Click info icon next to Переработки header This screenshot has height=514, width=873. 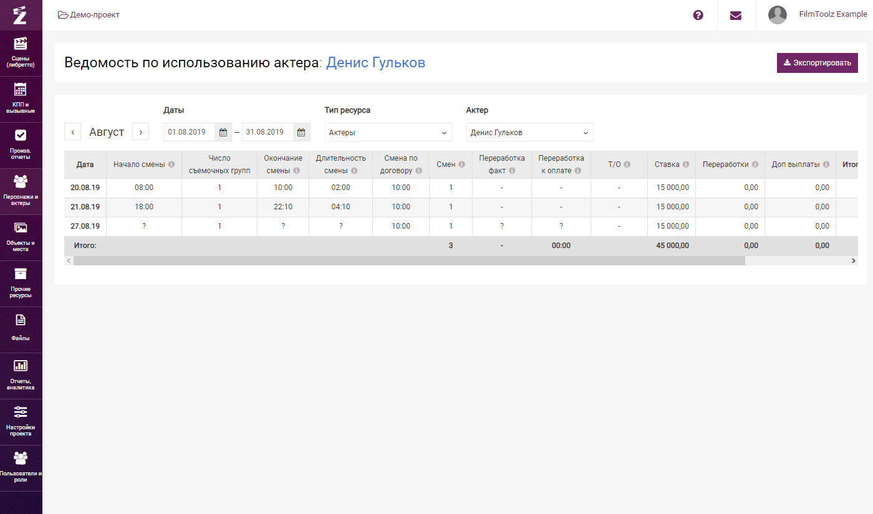point(755,164)
